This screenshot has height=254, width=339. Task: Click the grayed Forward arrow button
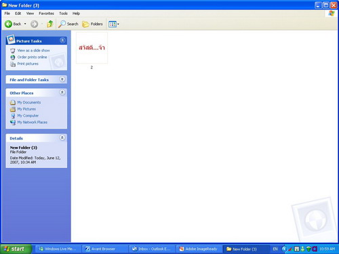[x=35, y=24]
